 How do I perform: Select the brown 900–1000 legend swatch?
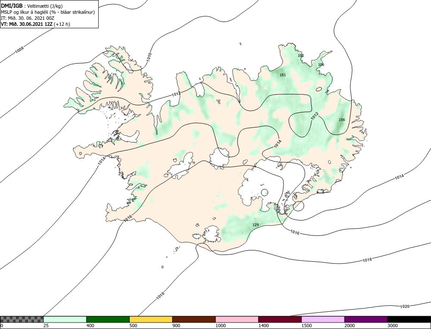(194, 319)
